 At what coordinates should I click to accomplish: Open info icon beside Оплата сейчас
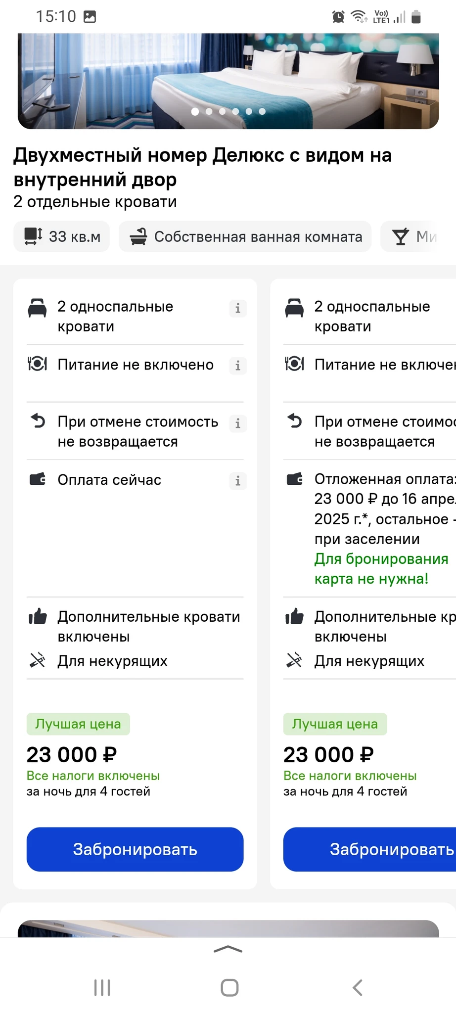(x=238, y=481)
